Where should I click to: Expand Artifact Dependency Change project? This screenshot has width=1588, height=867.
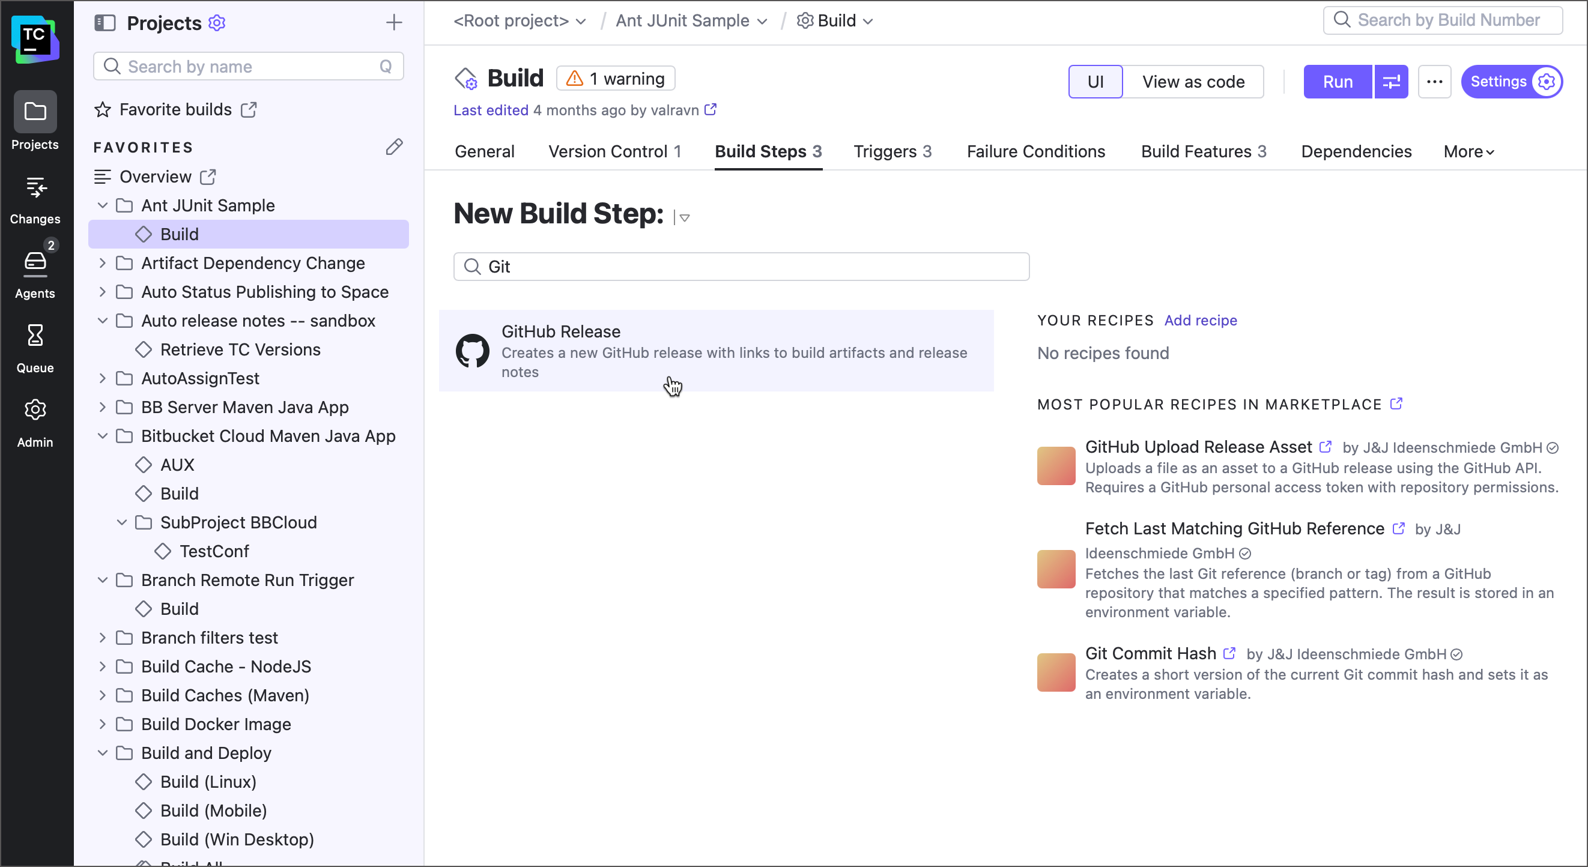103,263
